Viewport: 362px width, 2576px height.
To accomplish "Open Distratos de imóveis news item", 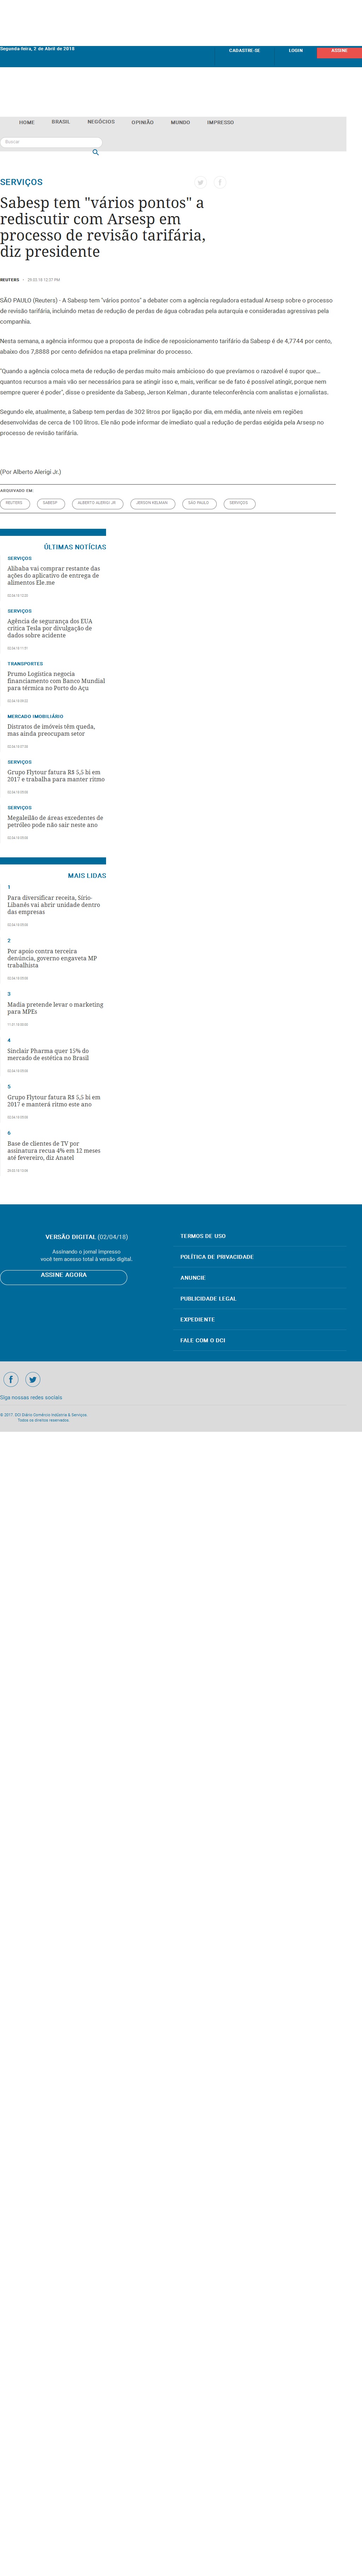I will click(51, 730).
